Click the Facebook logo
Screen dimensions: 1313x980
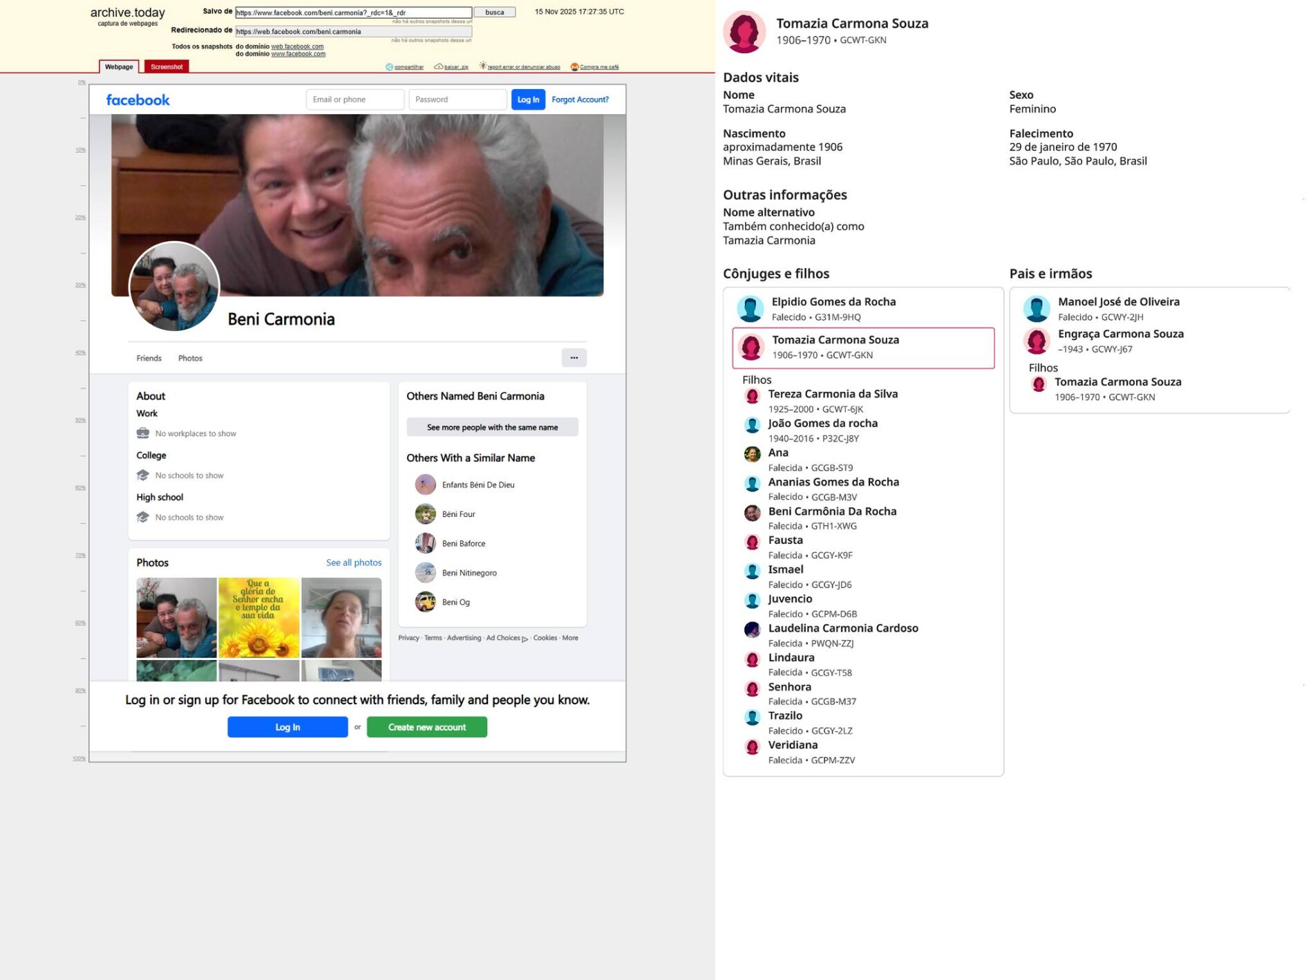[138, 100]
